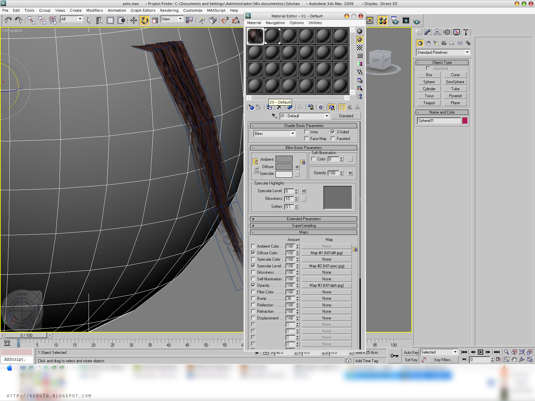The height and width of the screenshot is (401, 535).
Task: Switch to the Display command panel
Action: point(456,32)
